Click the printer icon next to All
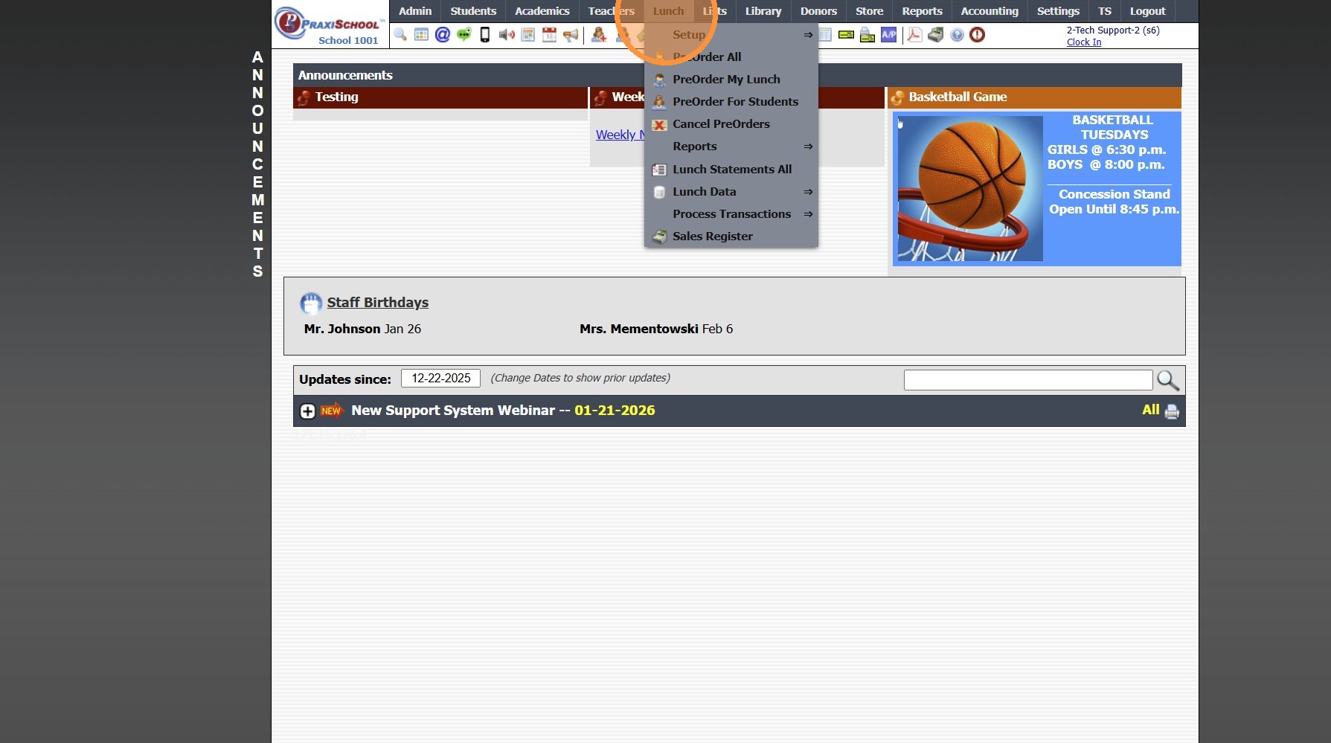Image resolution: width=1331 pixels, height=743 pixels. (1172, 411)
